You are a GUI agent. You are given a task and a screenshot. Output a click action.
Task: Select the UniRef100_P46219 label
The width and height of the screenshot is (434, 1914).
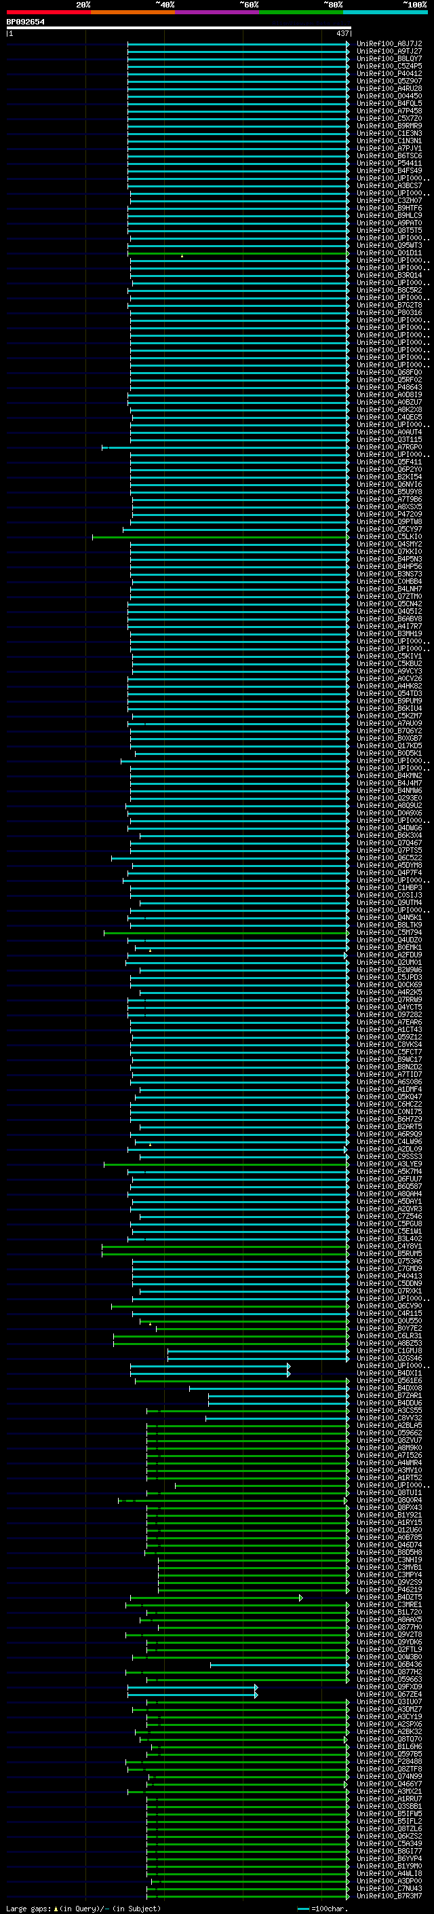(x=389, y=1590)
